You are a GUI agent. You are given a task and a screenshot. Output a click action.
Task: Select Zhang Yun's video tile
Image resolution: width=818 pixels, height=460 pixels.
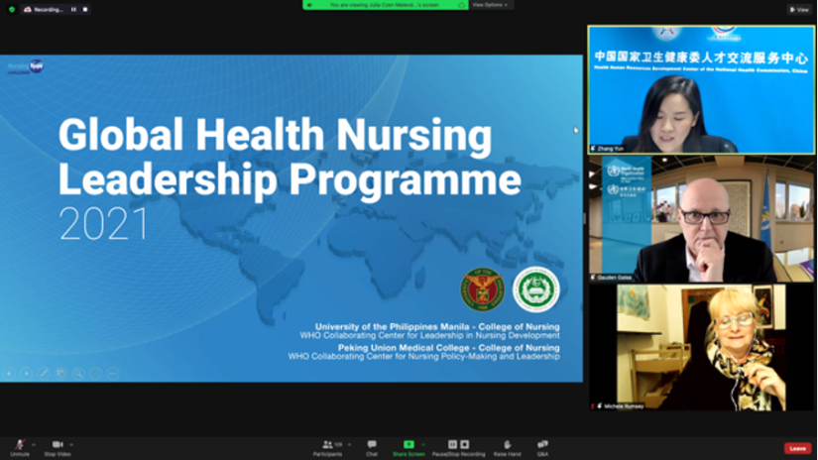702,89
